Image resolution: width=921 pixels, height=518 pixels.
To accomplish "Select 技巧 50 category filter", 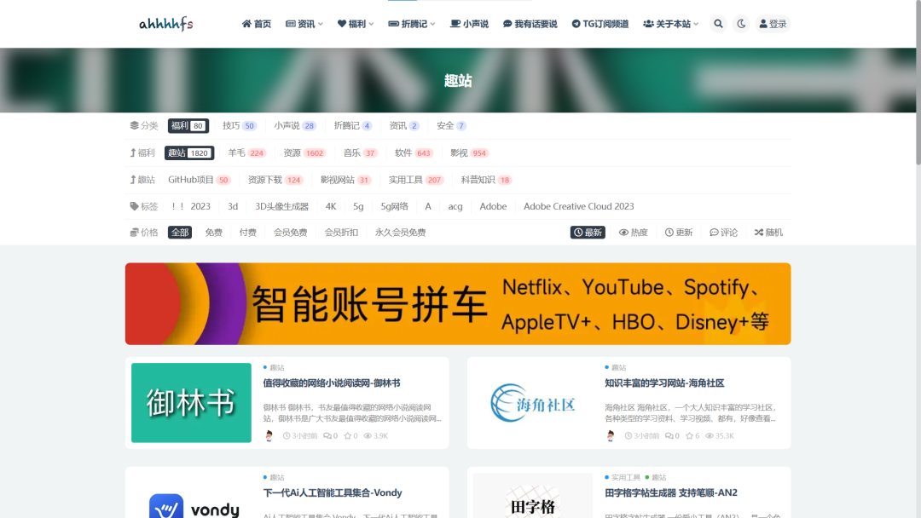I will pos(239,125).
